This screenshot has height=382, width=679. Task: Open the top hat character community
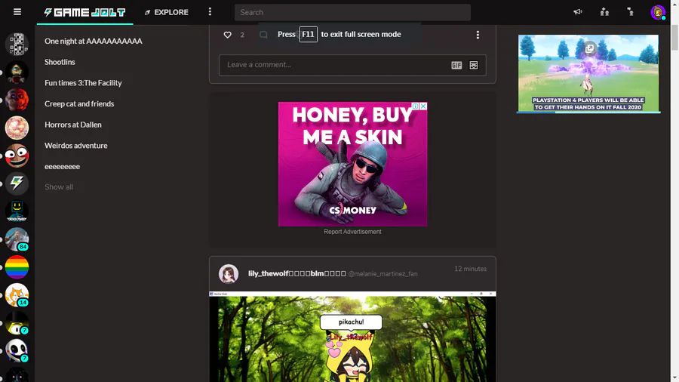pos(17,322)
